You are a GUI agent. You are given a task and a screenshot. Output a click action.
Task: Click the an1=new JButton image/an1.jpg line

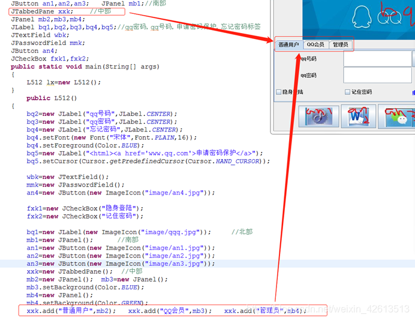121,248
